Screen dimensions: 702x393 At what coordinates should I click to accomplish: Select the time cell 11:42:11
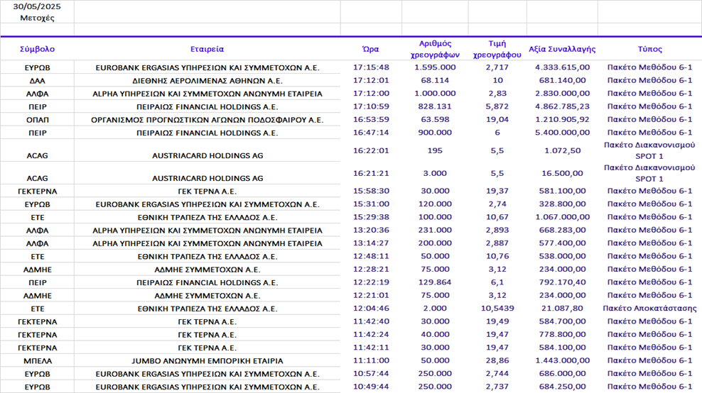[x=371, y=347]
